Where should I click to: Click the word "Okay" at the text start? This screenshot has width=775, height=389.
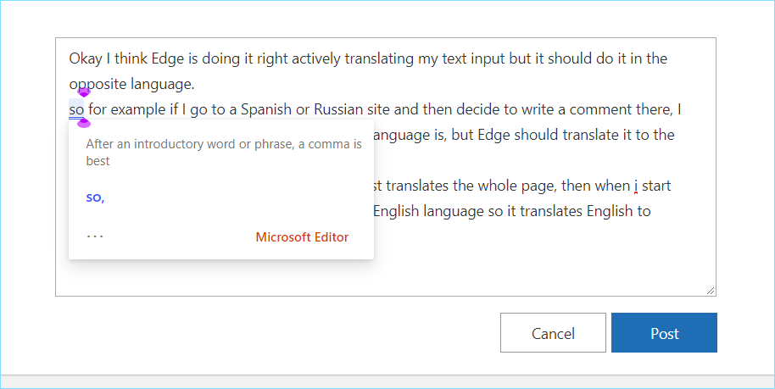[85, 59]
